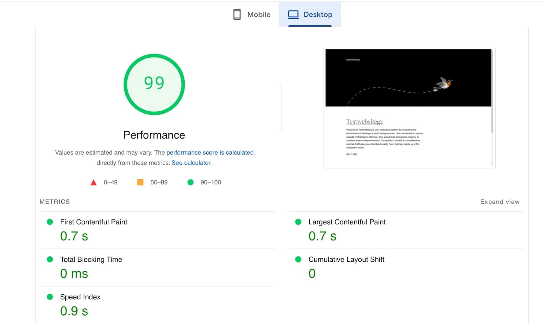Screen dimensions: 542x324
Task: Click the red triangle 0–49 legend icon
Action: [93, 183]
